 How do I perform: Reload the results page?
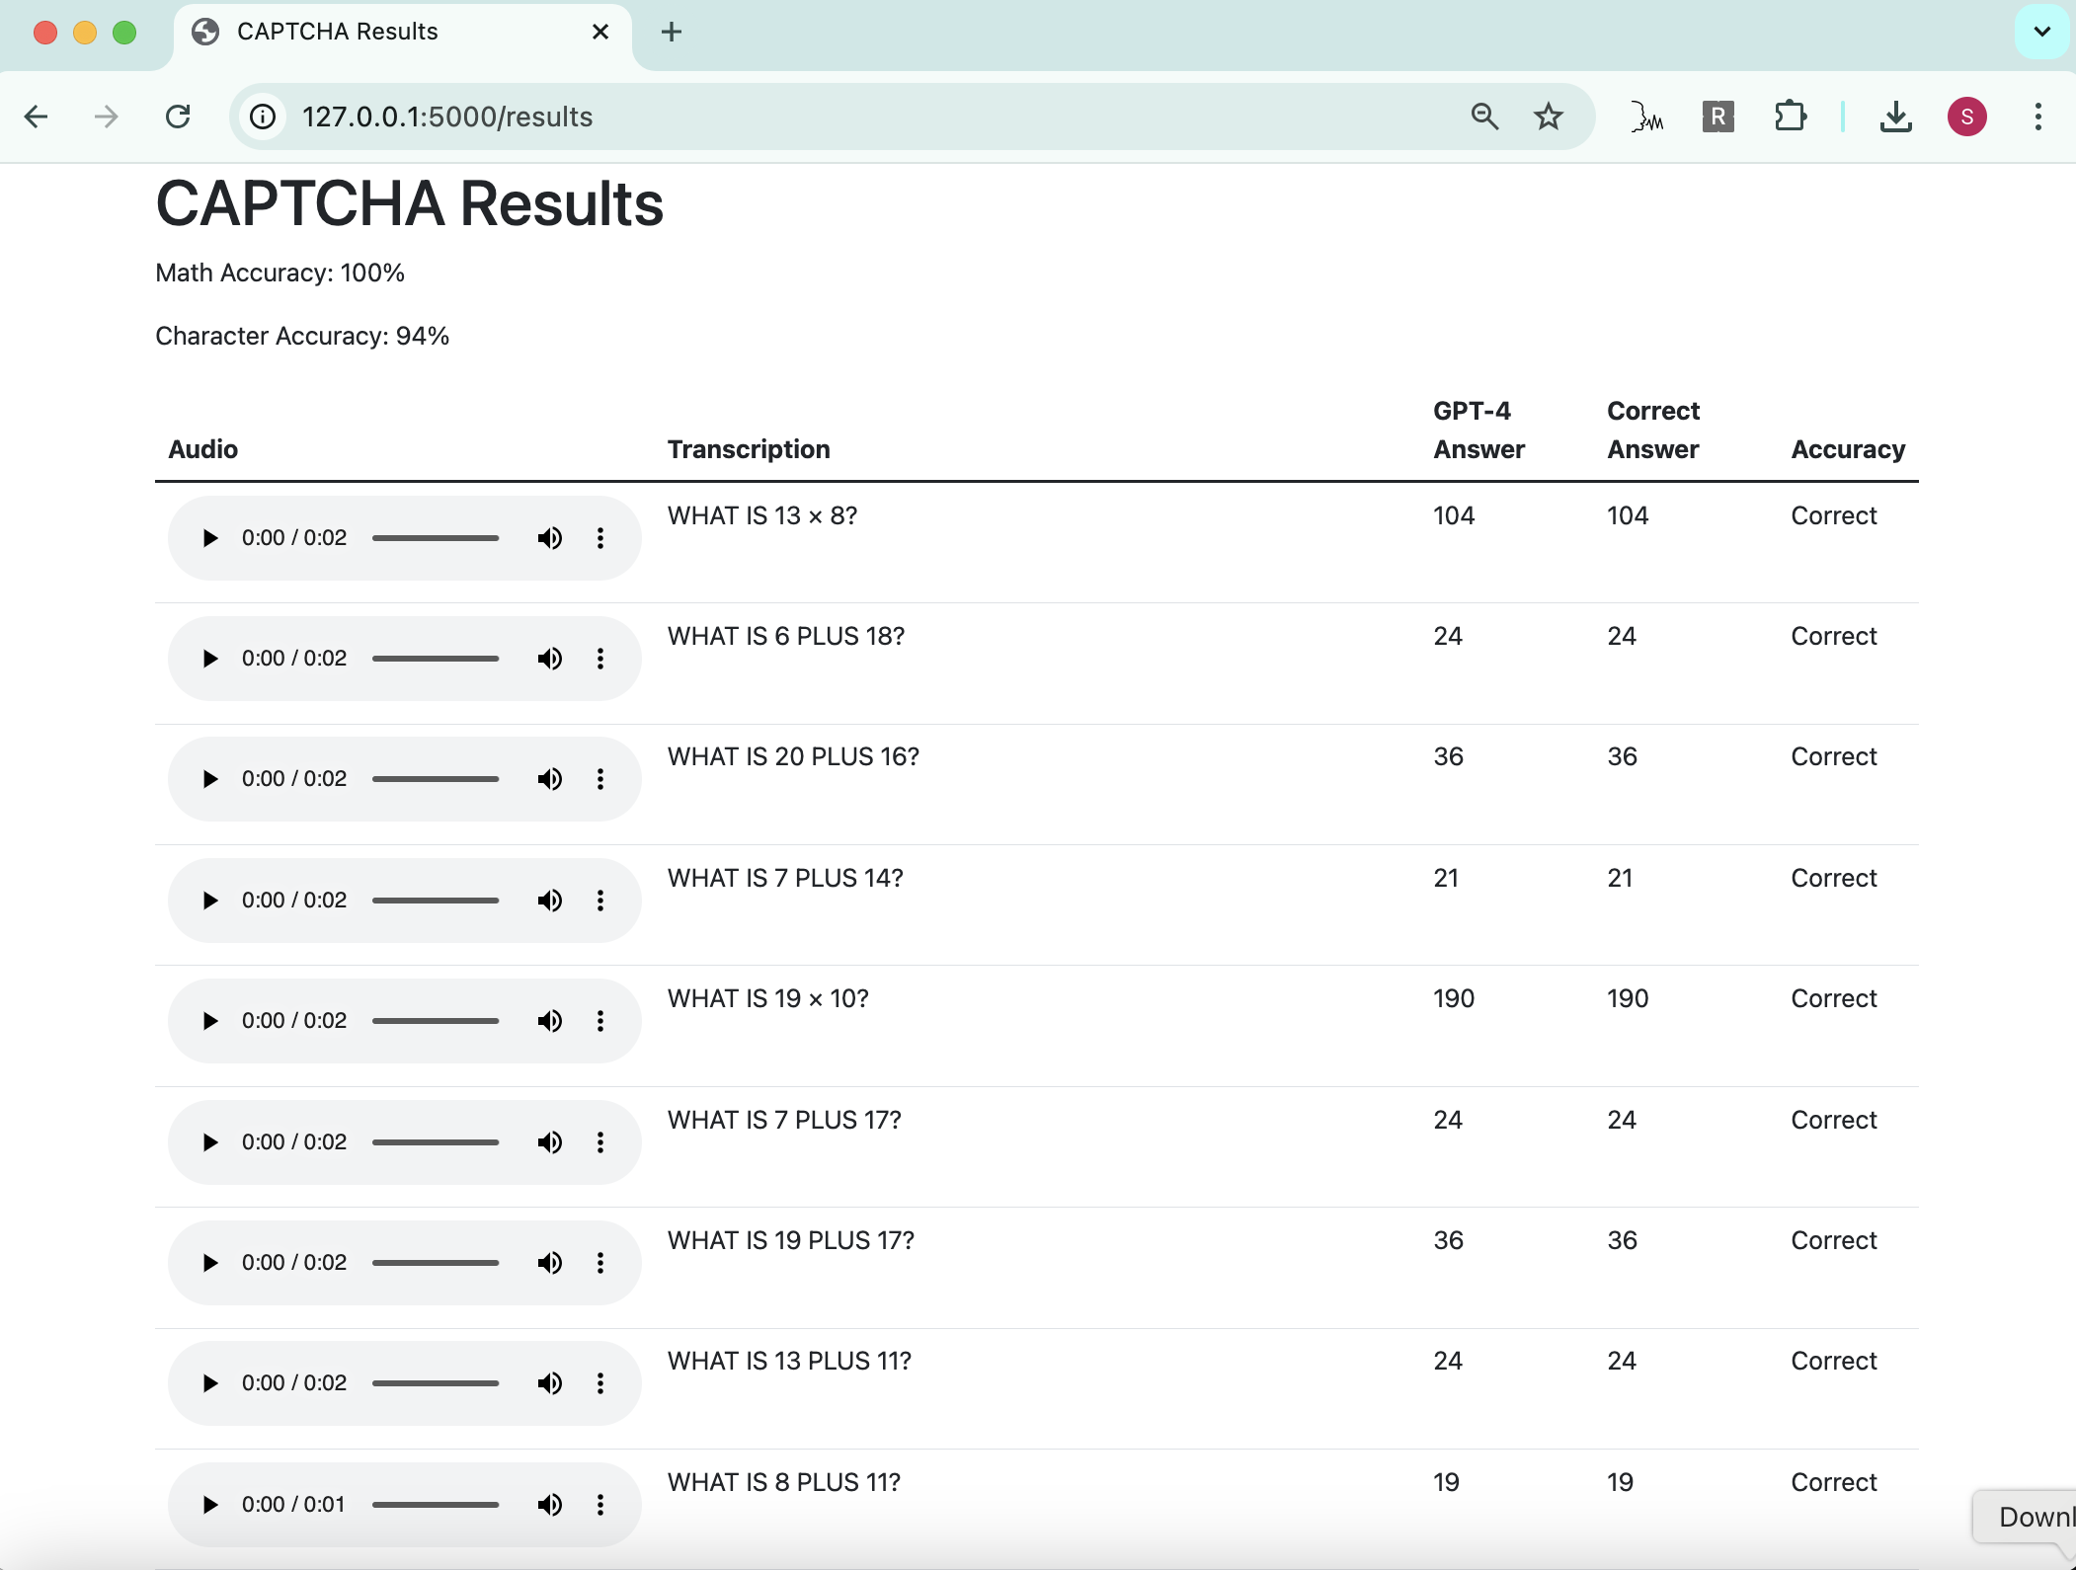click(x=178, y=117)
